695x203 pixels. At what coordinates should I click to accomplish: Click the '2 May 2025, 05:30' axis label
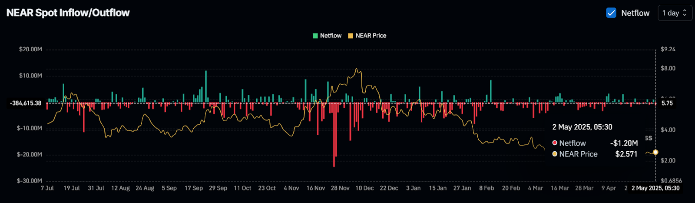[655, 188]
